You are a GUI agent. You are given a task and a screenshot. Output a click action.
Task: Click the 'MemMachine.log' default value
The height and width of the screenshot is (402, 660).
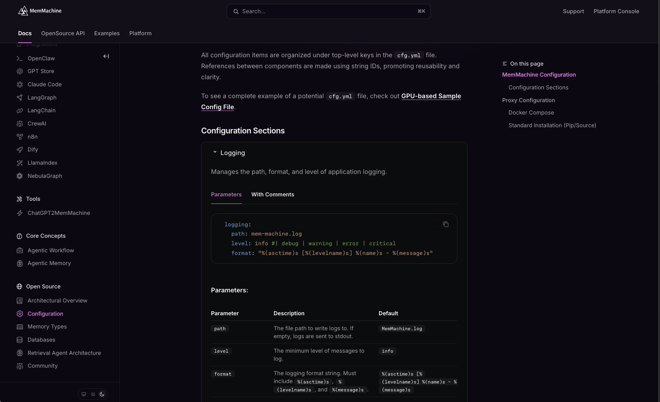(402, 328)
